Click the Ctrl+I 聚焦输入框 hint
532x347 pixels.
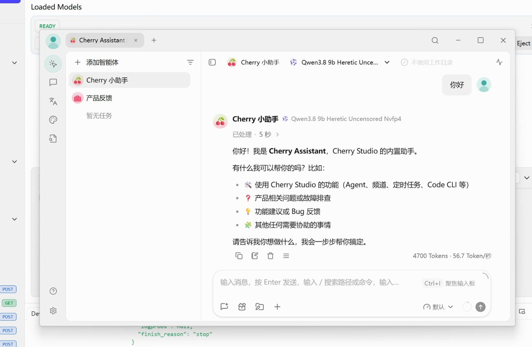coord(449,283)
